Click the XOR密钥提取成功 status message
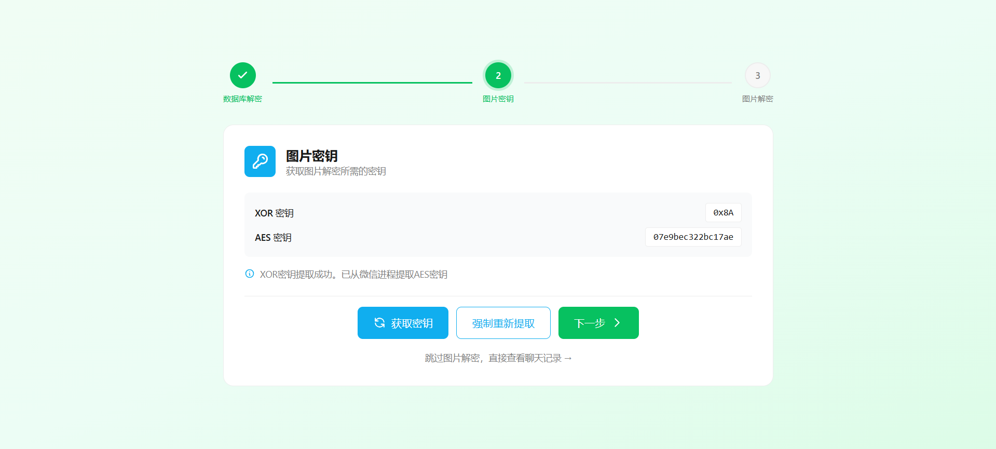996x449 pixels. click(x=353, y=275)
